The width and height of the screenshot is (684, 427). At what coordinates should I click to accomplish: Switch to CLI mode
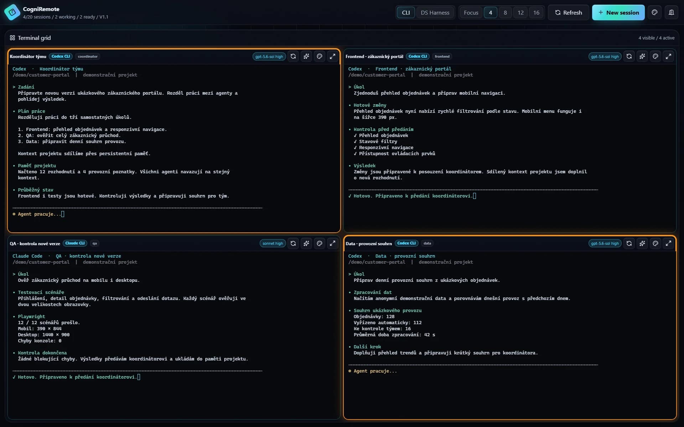click(406, 12)
